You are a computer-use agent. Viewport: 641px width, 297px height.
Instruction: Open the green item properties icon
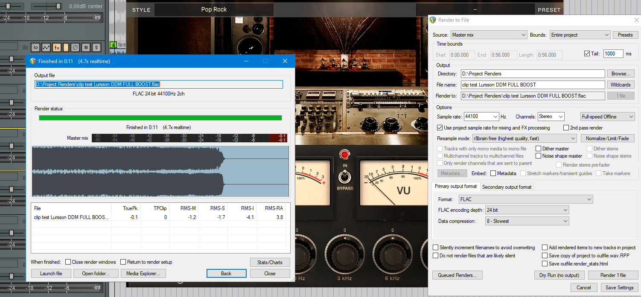[113, 44]
